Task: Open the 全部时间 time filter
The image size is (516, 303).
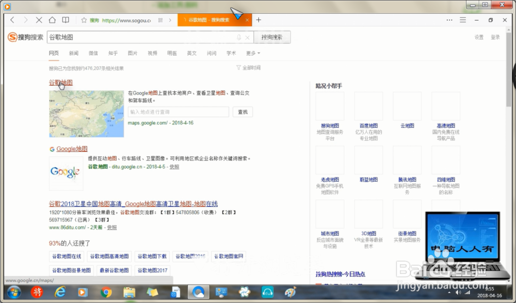Action: (x=249, y=68)
